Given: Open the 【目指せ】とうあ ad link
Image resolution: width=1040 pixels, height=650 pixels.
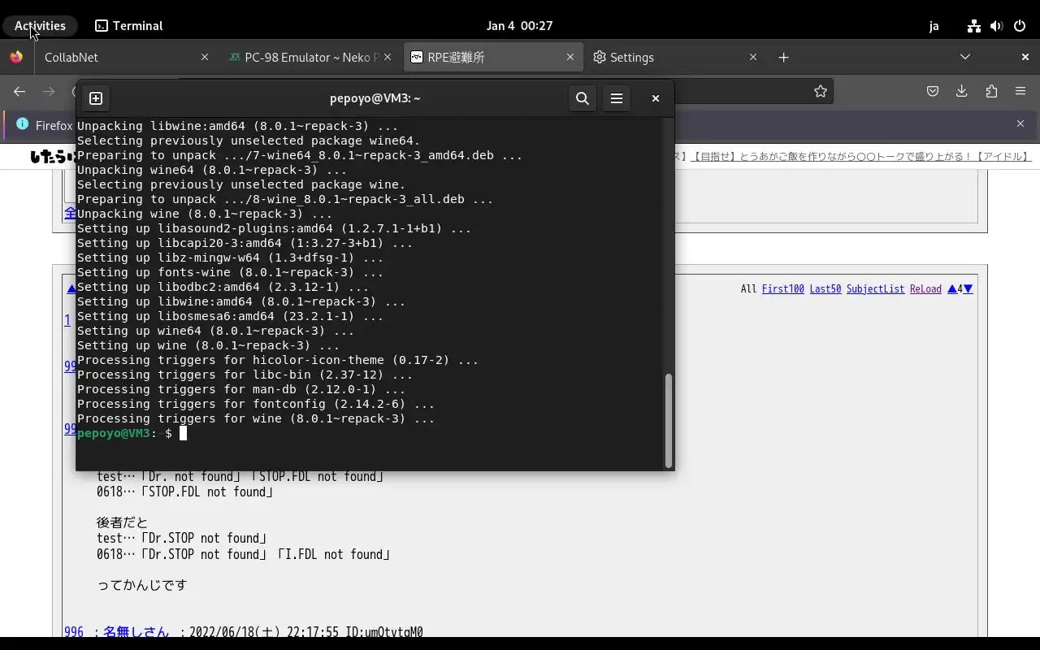Looking at the screenshot, I should [x=860, y=156].
